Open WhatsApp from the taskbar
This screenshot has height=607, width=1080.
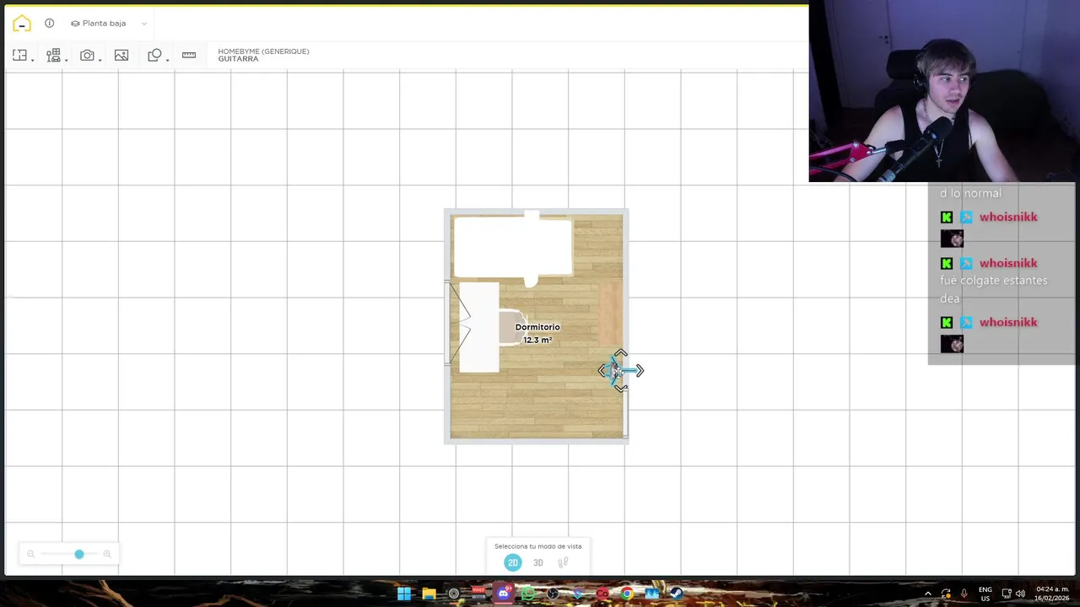[x=528, y=594]
